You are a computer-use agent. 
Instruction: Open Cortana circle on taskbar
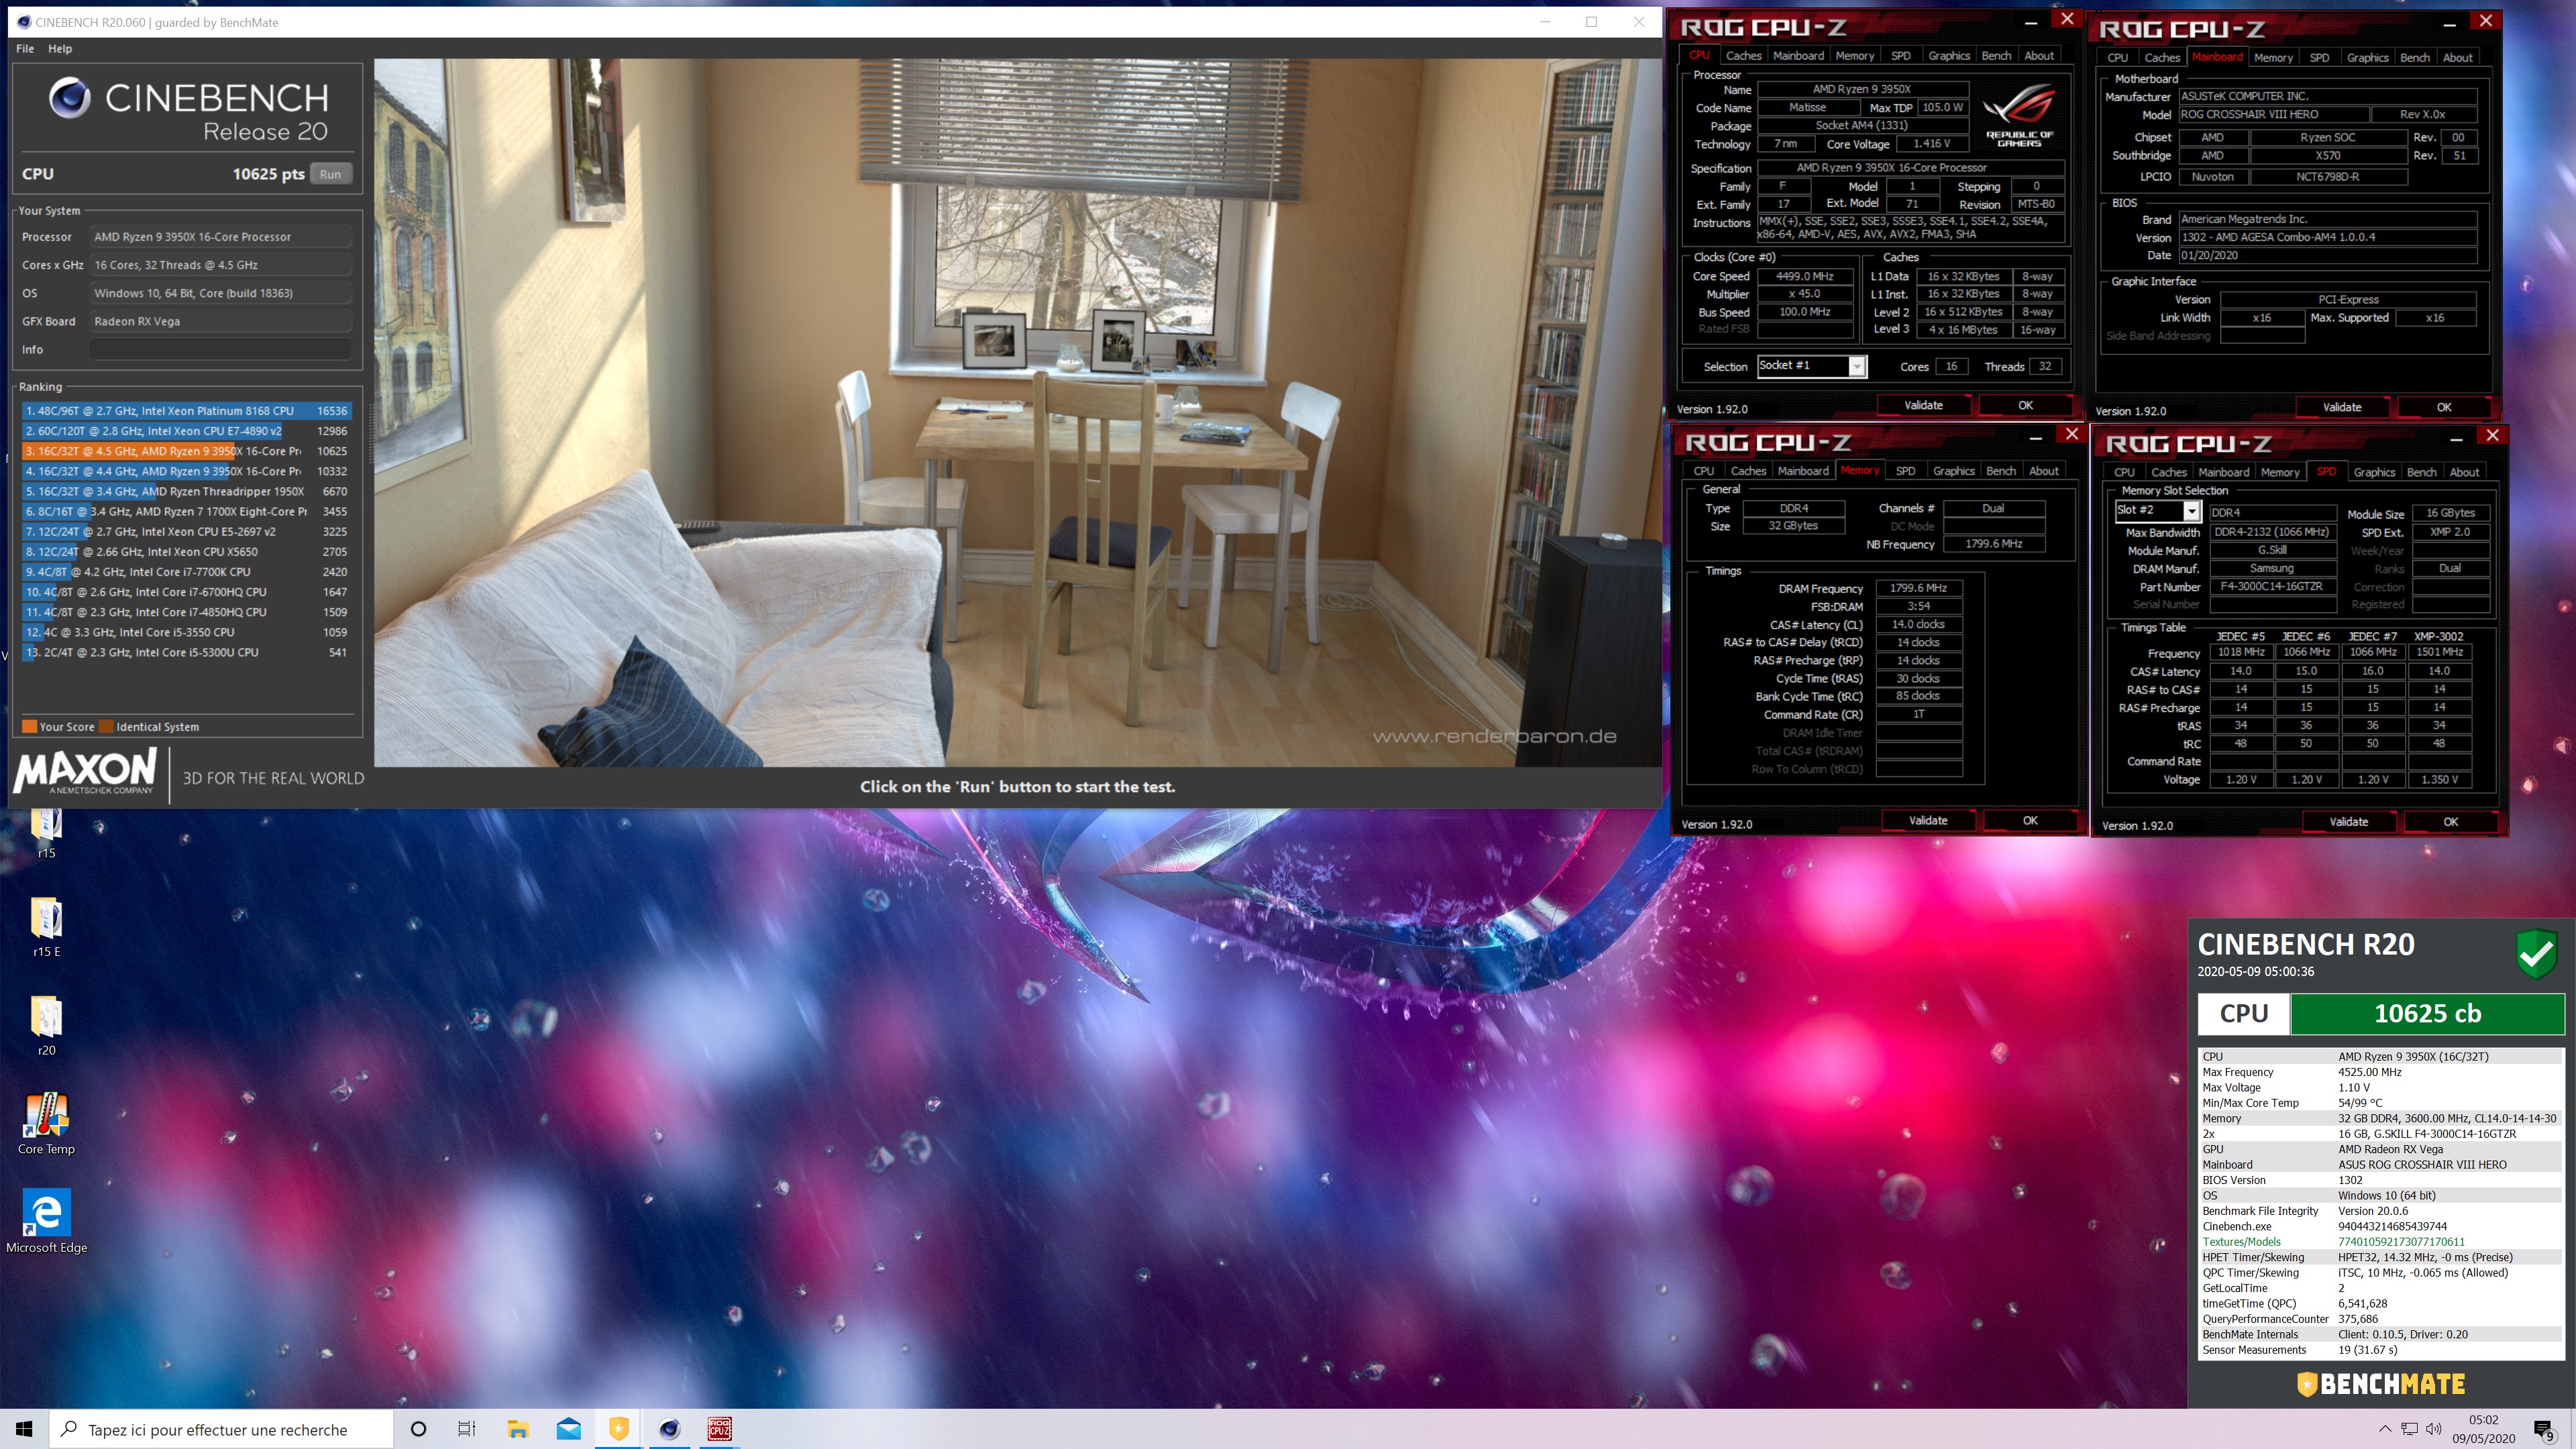point(419,1429)
